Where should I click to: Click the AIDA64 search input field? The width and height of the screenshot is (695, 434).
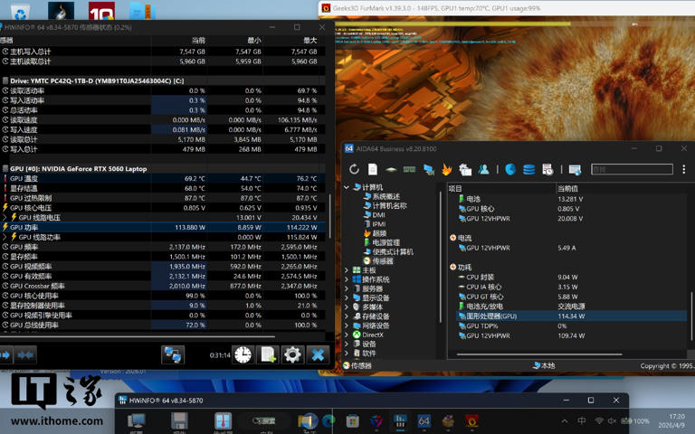[631, 169]
